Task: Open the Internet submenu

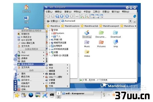Action: 31,55
